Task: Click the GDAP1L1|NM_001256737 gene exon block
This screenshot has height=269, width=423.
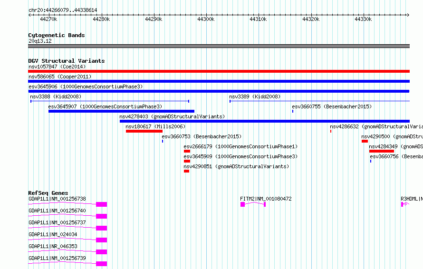Action: tap(101, 228)
